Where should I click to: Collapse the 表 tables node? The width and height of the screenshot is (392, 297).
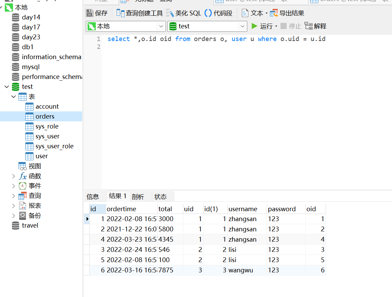point(13,97)
